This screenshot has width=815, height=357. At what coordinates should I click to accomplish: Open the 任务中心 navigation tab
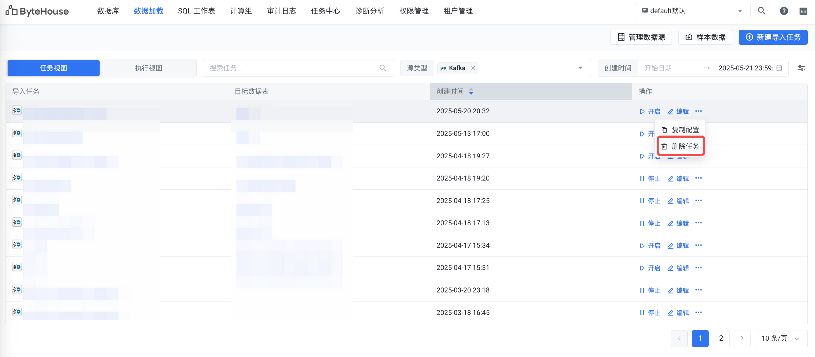pyautogui.click(x=325, y=11)
